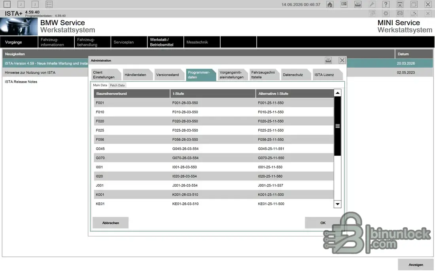Click the top toolbar print icon
Viewport: 435px width, 272px height.
pos(358,4)
